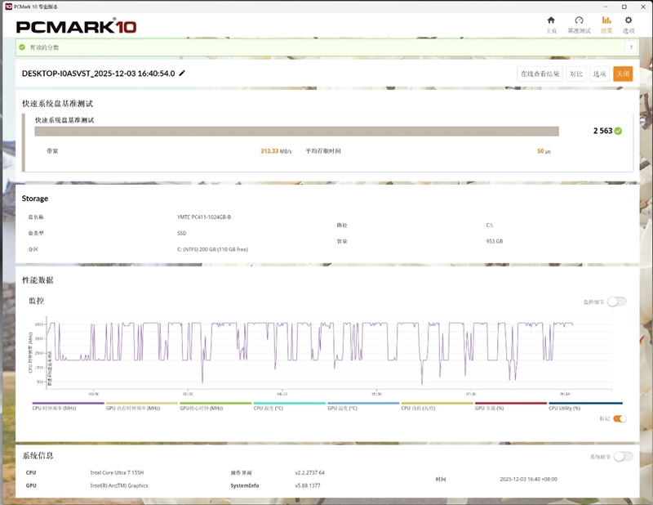This screenshot has height=505, width=653.
Task: Enable the system details (系统细节) switch
Action: point(623,456)
